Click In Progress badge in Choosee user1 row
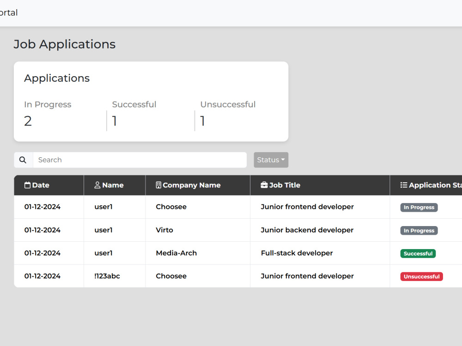This screenshot has height=346, width=462. tap(419, 208)
